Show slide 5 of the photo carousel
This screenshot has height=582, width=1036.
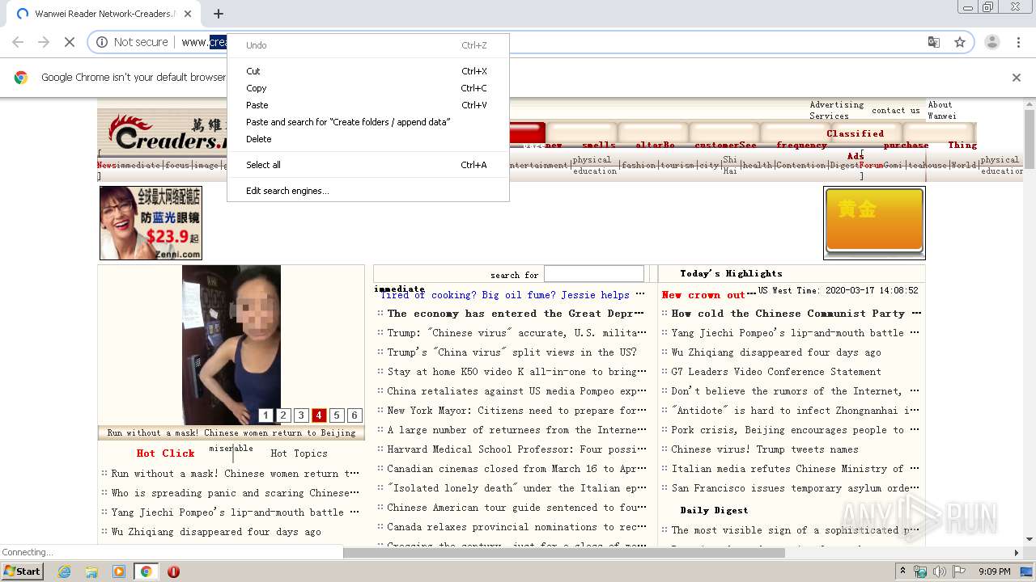tap(337, 415)
